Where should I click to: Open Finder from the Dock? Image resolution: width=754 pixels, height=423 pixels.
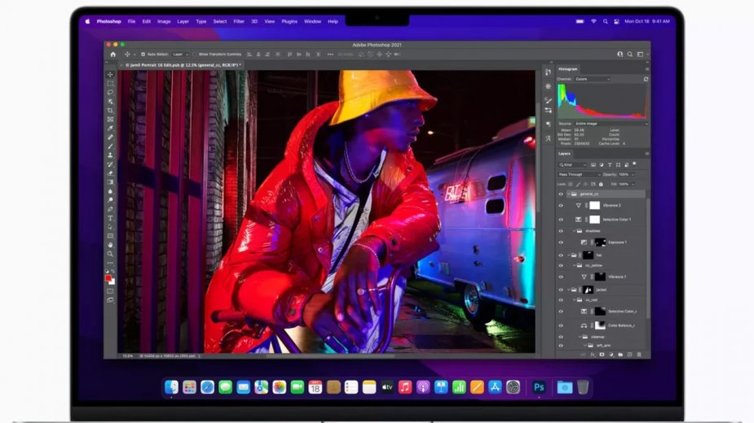tap(171, 387)
